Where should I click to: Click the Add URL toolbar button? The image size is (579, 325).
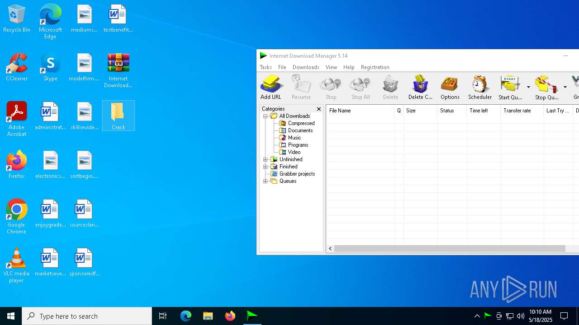[271, 87]
